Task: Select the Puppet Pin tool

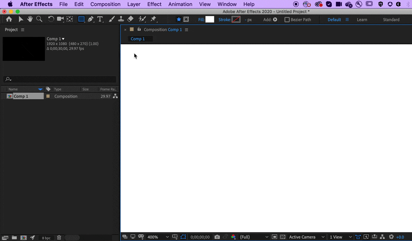Action: (x=153, y=19)
